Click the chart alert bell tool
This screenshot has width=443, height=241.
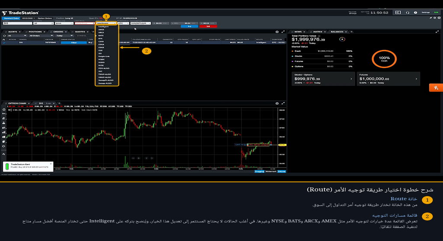3,109
